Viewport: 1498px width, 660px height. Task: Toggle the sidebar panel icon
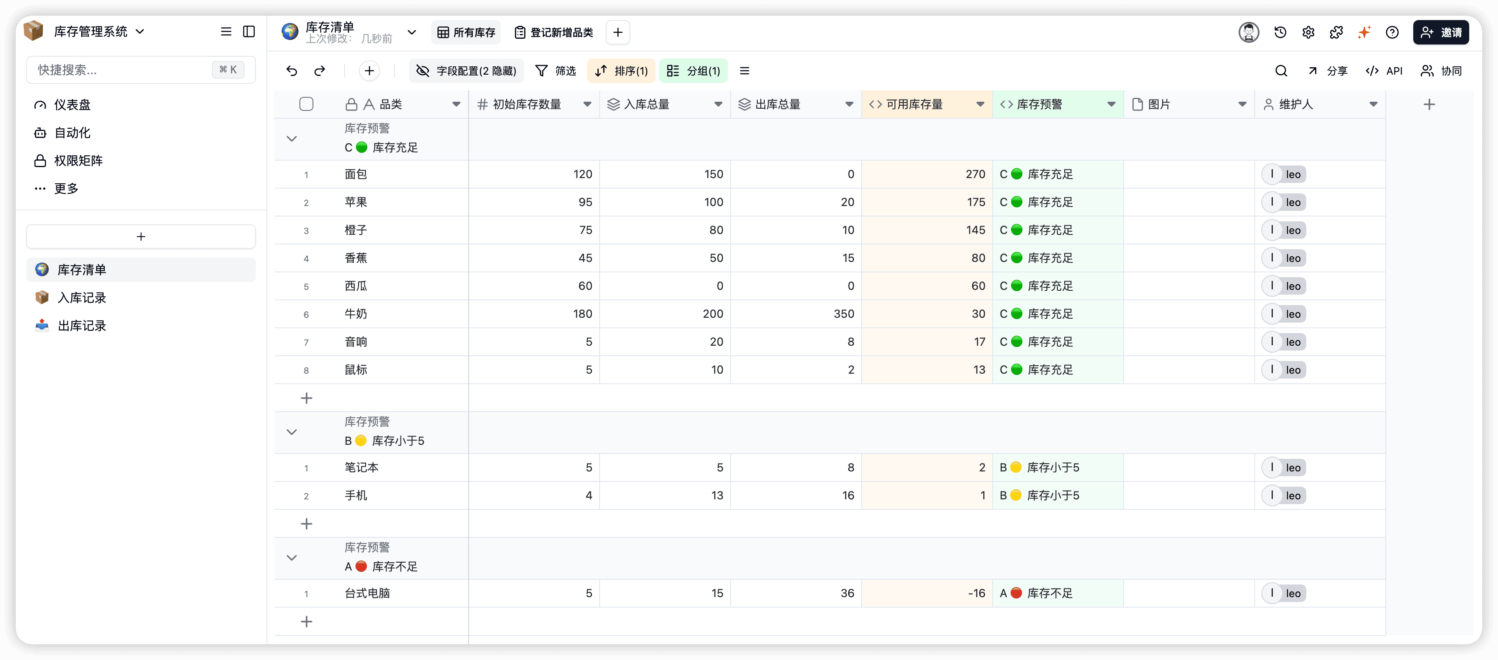coord(249,31)
